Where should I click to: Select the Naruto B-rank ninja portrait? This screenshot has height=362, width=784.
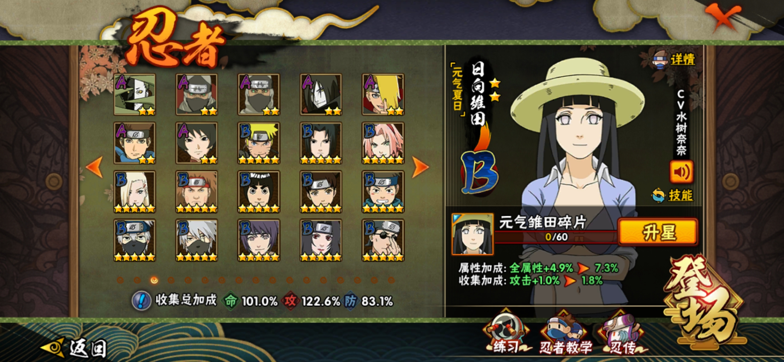(x=259, y=143)
